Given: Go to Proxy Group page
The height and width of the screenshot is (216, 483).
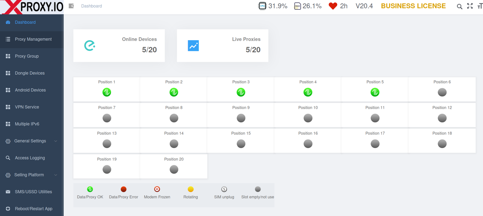Looking at the screenshot, I should pos(32,56).
